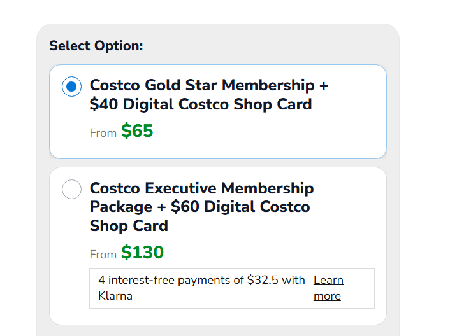Click the Select Option heading
The width and height of the screenshot is (450, 336).
click(x=96, y=46)
